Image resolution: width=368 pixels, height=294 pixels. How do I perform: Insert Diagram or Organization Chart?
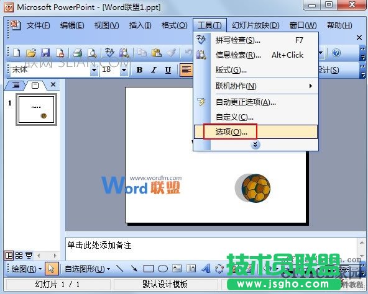coord(219,269)
